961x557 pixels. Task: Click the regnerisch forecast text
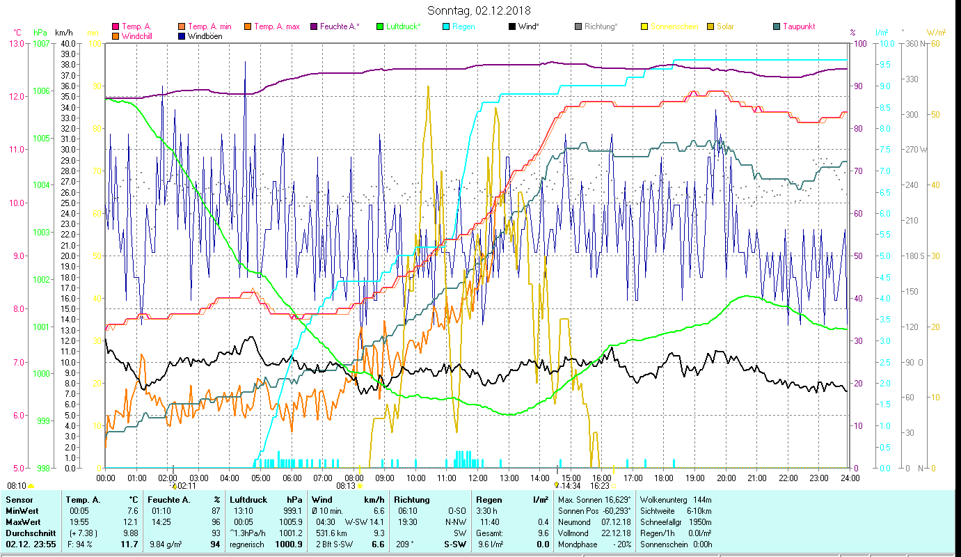(x=247, y=544)
